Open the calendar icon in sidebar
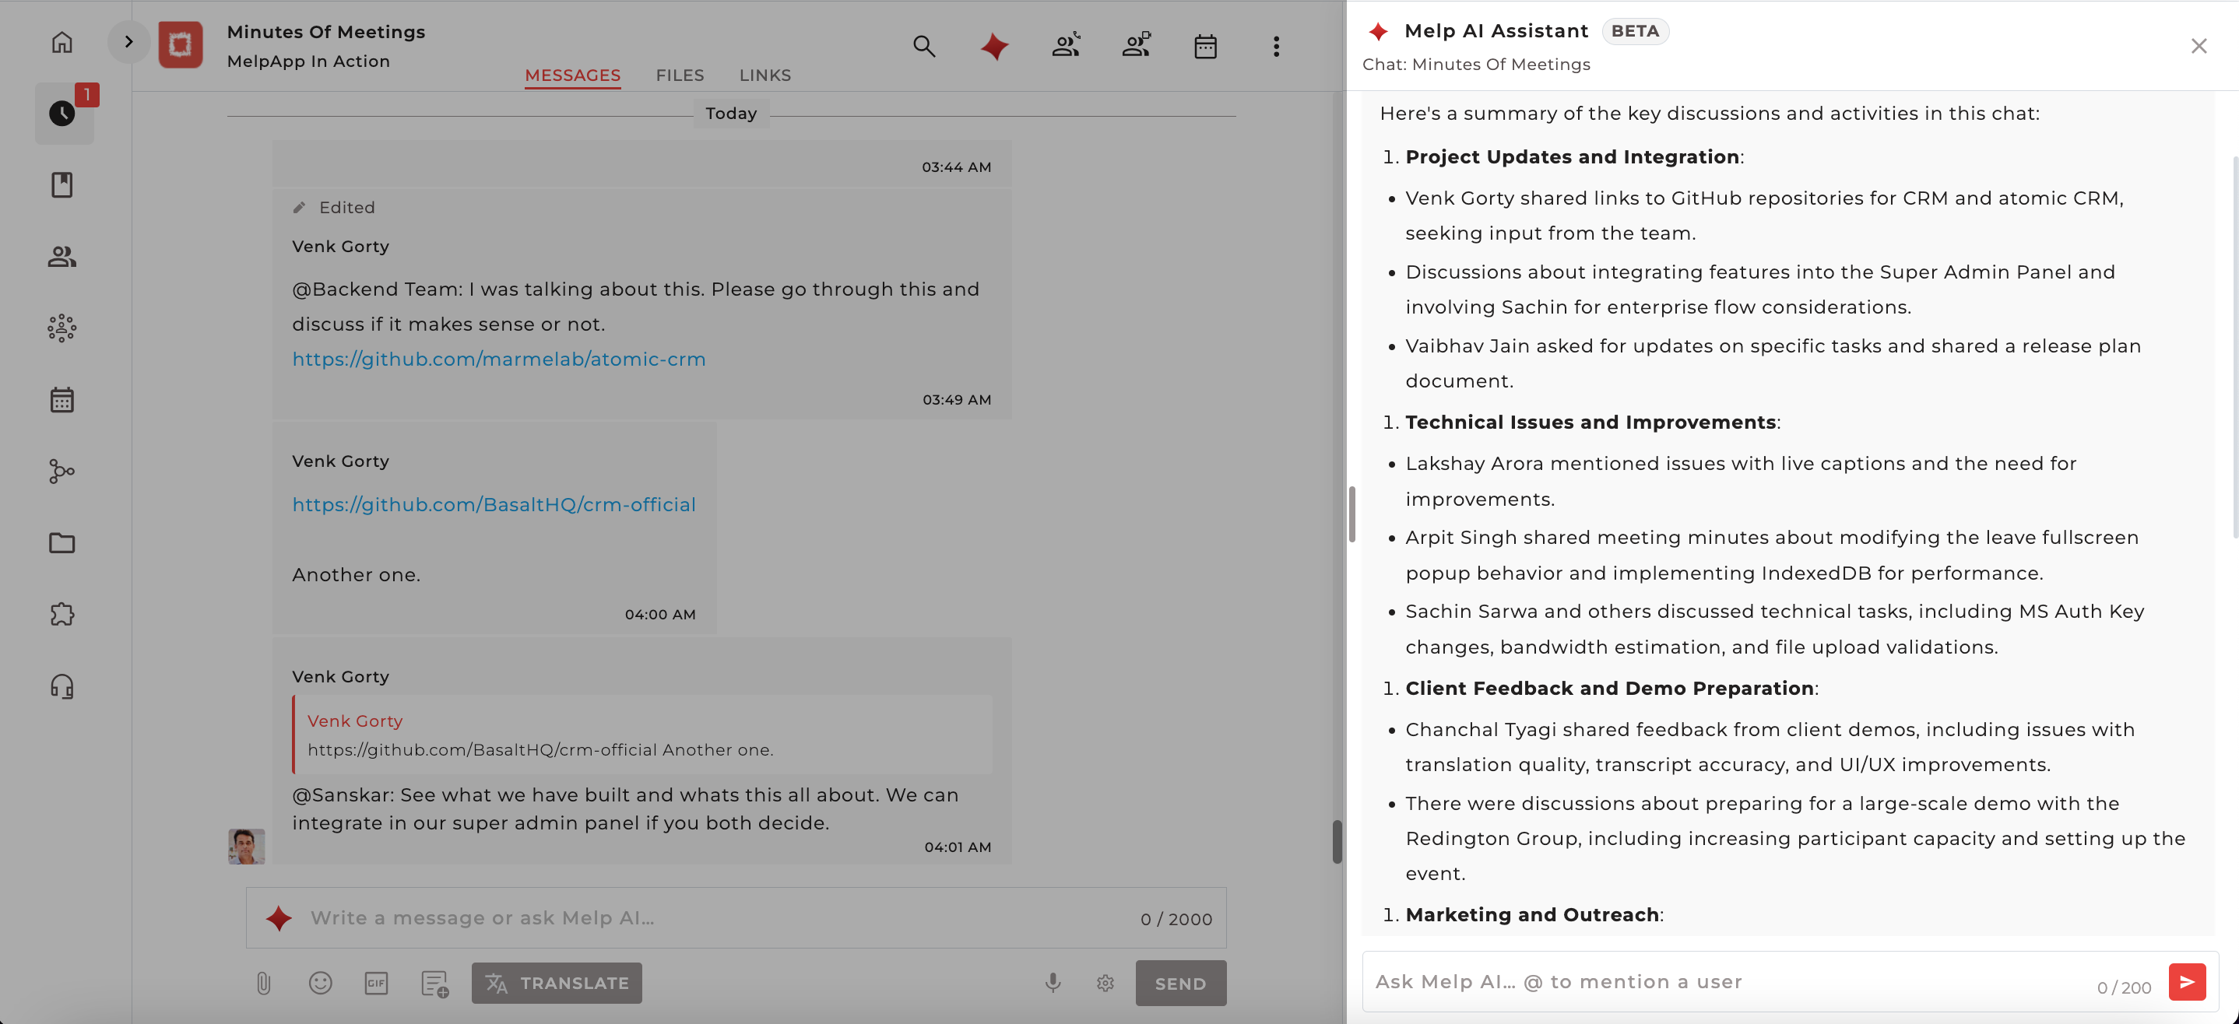 [62, 399]
